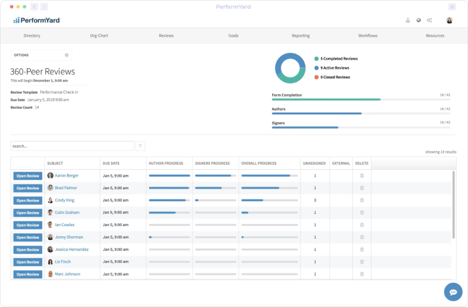Open Review for Aaron Berger
Image resolution: width=468 pixels, height=307 pixels.
28,176
